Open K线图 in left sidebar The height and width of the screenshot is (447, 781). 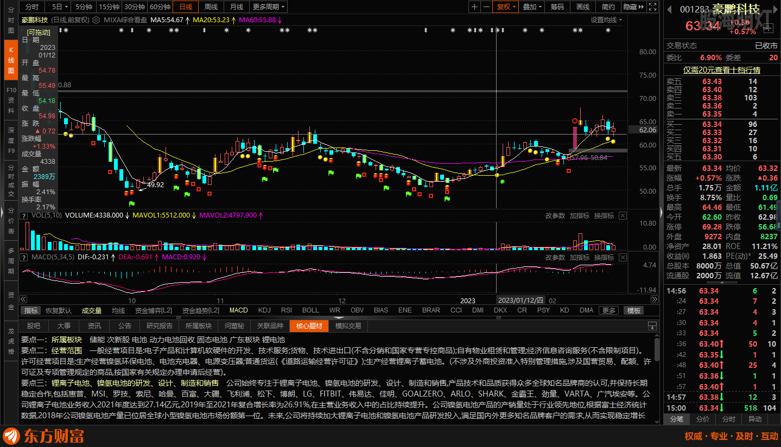click(x=10, y=61)
